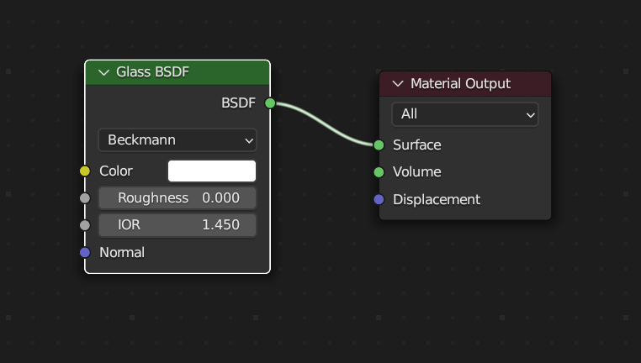Click the green Volume input socket
641x363 pixels.
coord(379,172)
